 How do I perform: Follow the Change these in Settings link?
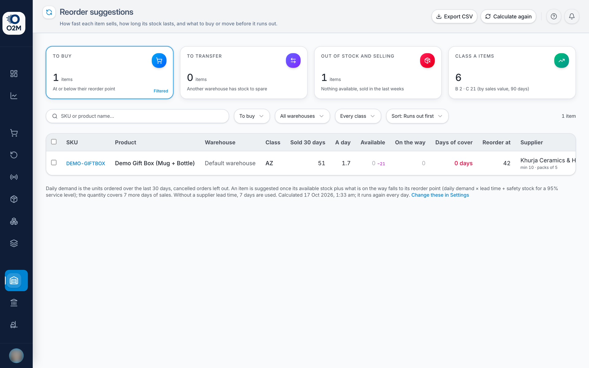[440, 195]
